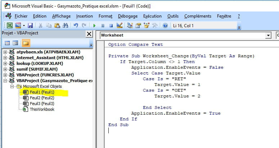The height and width of the screenshot is (148, 279).
Task: Open the ? help menu
Action: pos(239,16)
